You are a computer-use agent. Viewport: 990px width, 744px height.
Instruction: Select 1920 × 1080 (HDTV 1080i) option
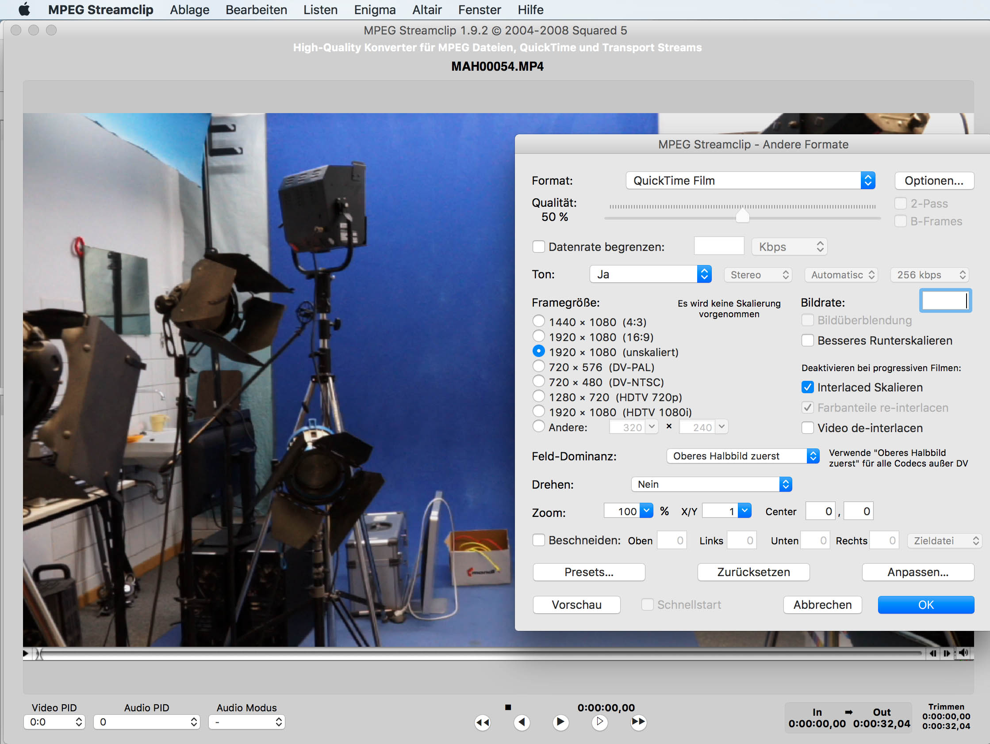[538, 411]
